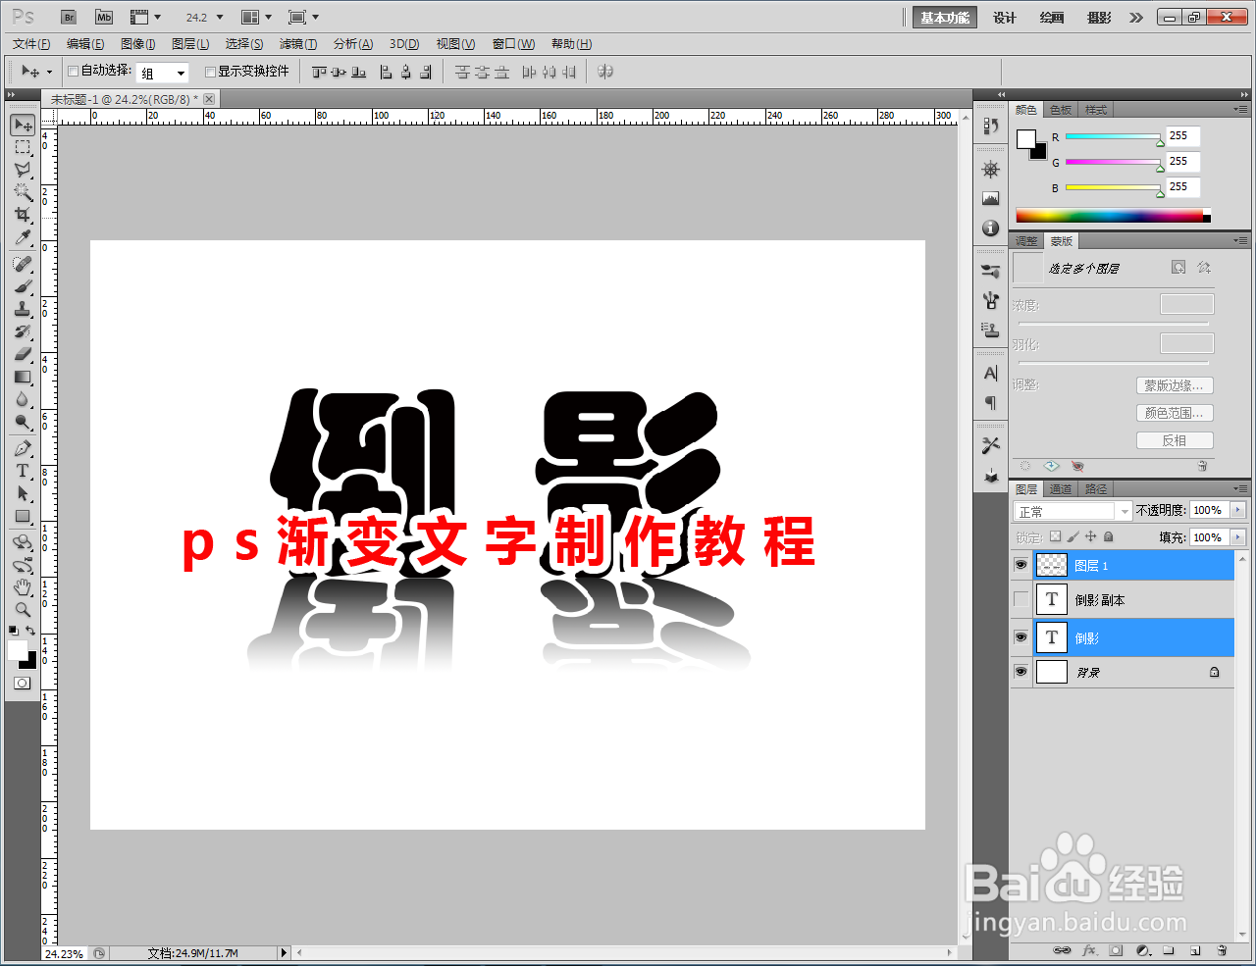Enable the 显示变换控件 checkbox
Screen dimensions: 1256x966
point(210,71)
